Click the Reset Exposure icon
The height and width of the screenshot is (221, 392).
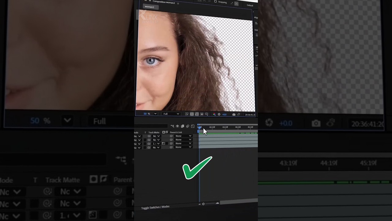(x=219, y=114)
